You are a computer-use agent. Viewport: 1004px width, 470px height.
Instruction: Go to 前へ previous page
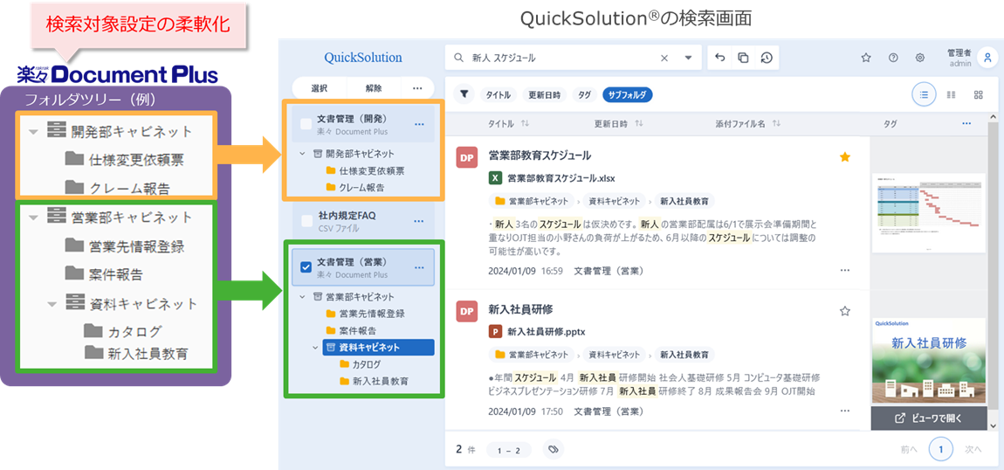point(909,450)
